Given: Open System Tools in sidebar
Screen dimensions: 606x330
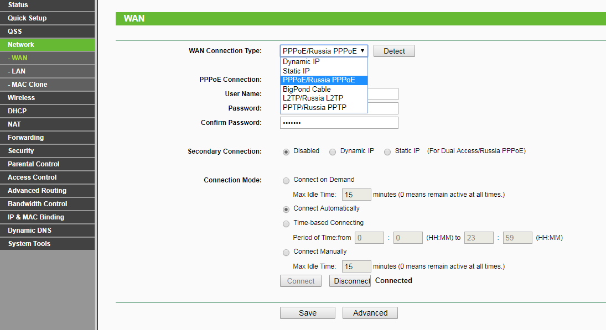Looking at the screenshot, I should [x=29, y=244].
